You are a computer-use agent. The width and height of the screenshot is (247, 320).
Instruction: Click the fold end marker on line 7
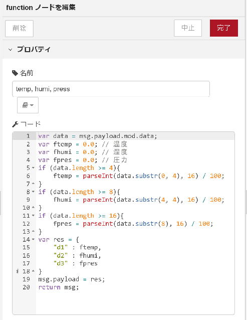[34, 184]
